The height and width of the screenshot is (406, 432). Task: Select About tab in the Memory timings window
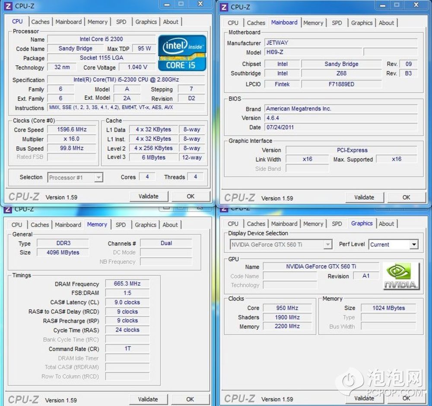[170, 225]
